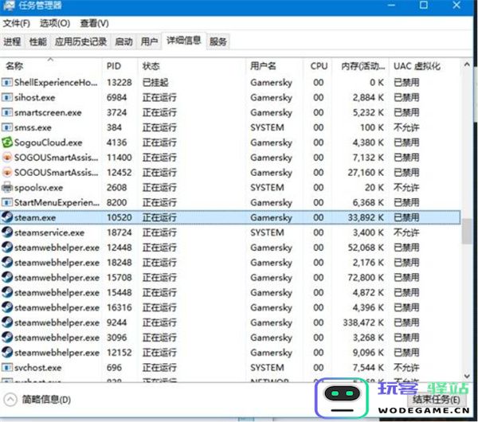The width and height of the screenshot is (478, 422).
Task: Click the PID 18724 cell
Action: [119, 232]
